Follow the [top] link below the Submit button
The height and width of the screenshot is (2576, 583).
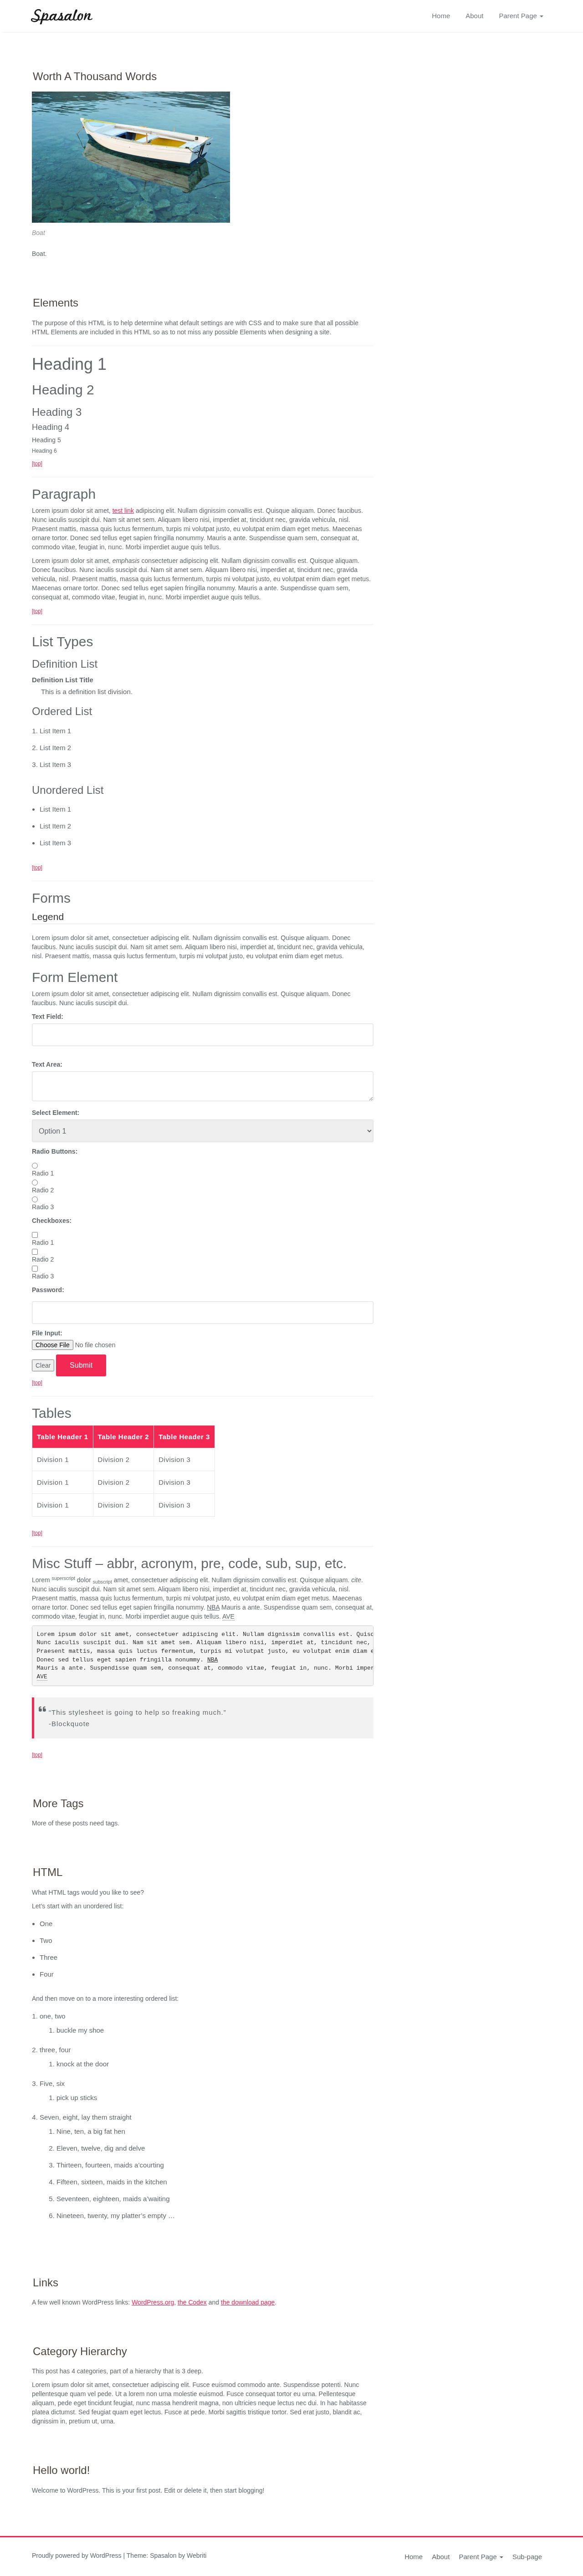[37, 1383]
